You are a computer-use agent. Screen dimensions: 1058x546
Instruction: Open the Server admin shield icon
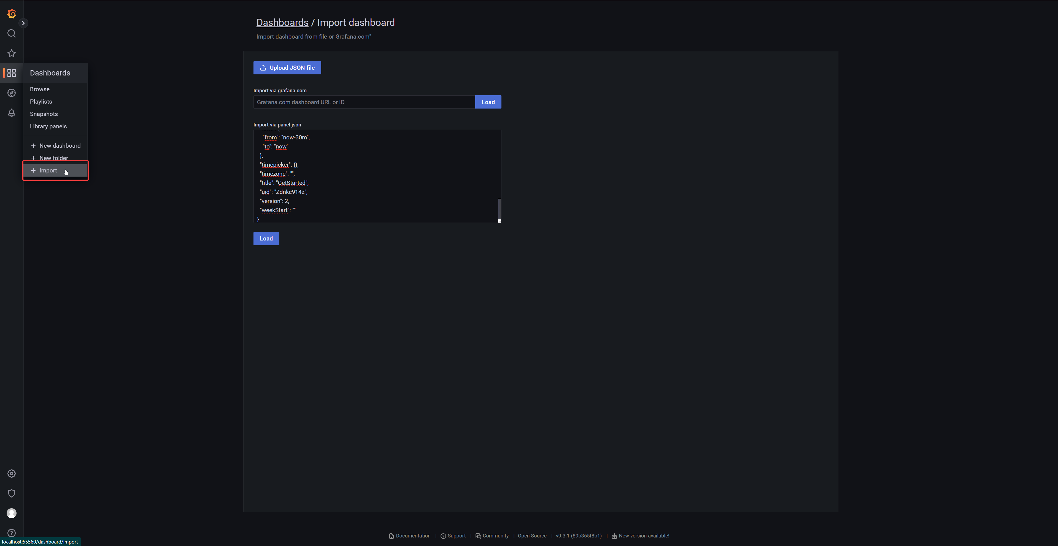[12, 493]
